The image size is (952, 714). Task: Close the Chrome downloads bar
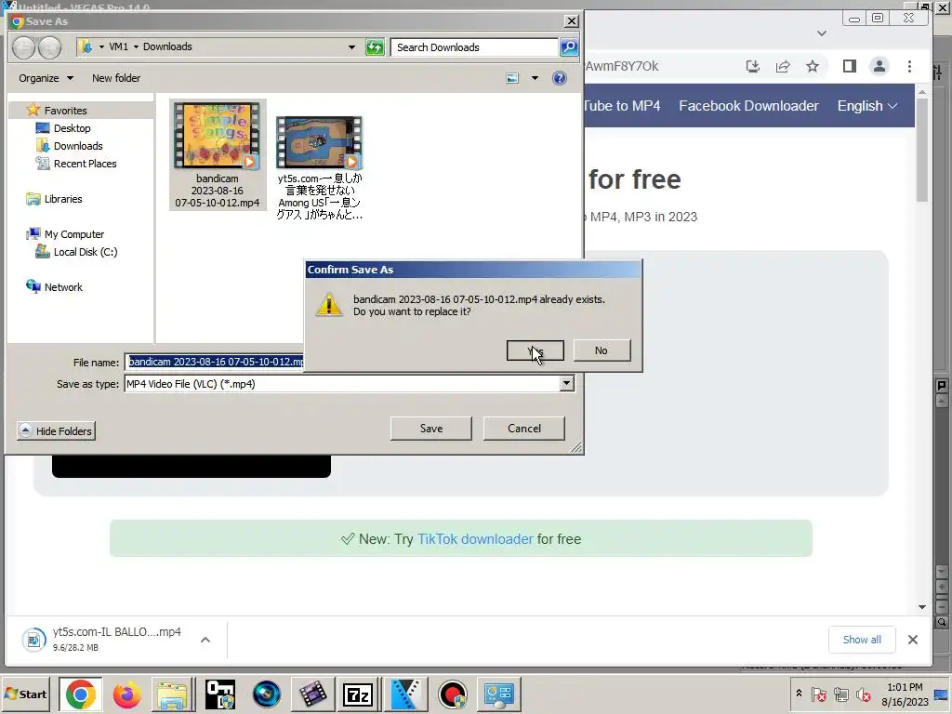click(913, 640)
